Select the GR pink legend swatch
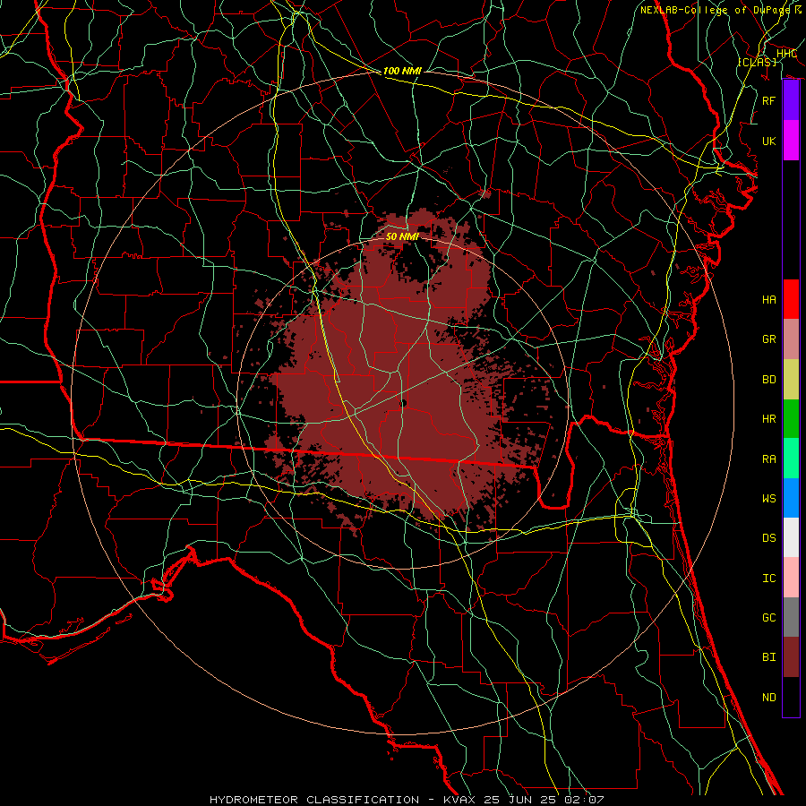Screen dimensions: 806x806 [x=791, y=339]
